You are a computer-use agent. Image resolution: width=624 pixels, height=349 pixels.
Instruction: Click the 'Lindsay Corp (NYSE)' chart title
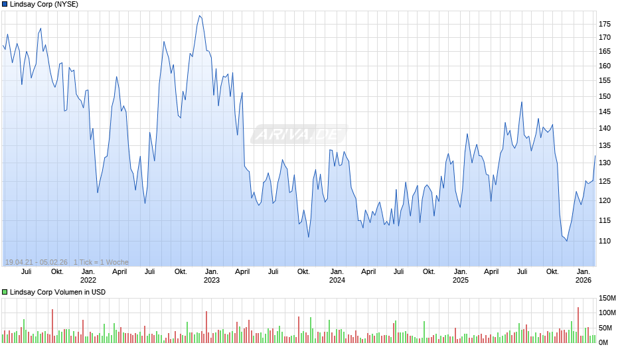pyautogui.click(x=44, y=5)
